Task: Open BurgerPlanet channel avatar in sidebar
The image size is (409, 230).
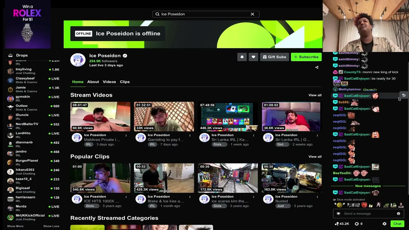Action: (x=11, y=163)
